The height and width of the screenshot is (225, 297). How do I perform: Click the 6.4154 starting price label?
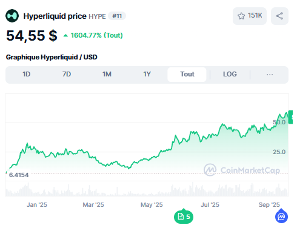[19, 175]
